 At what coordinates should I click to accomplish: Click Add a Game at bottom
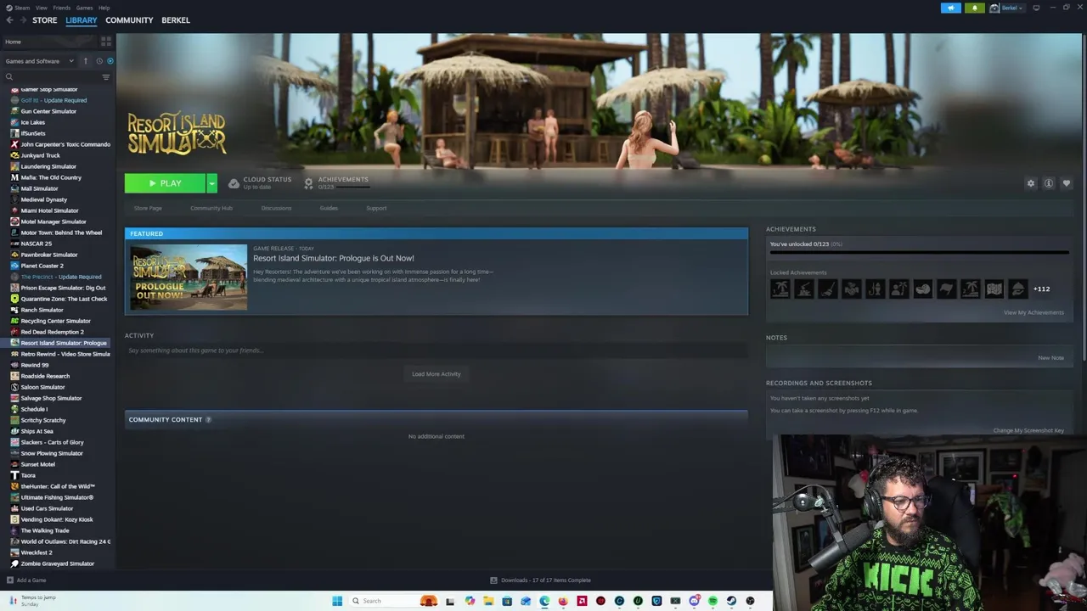pos(25,580)
